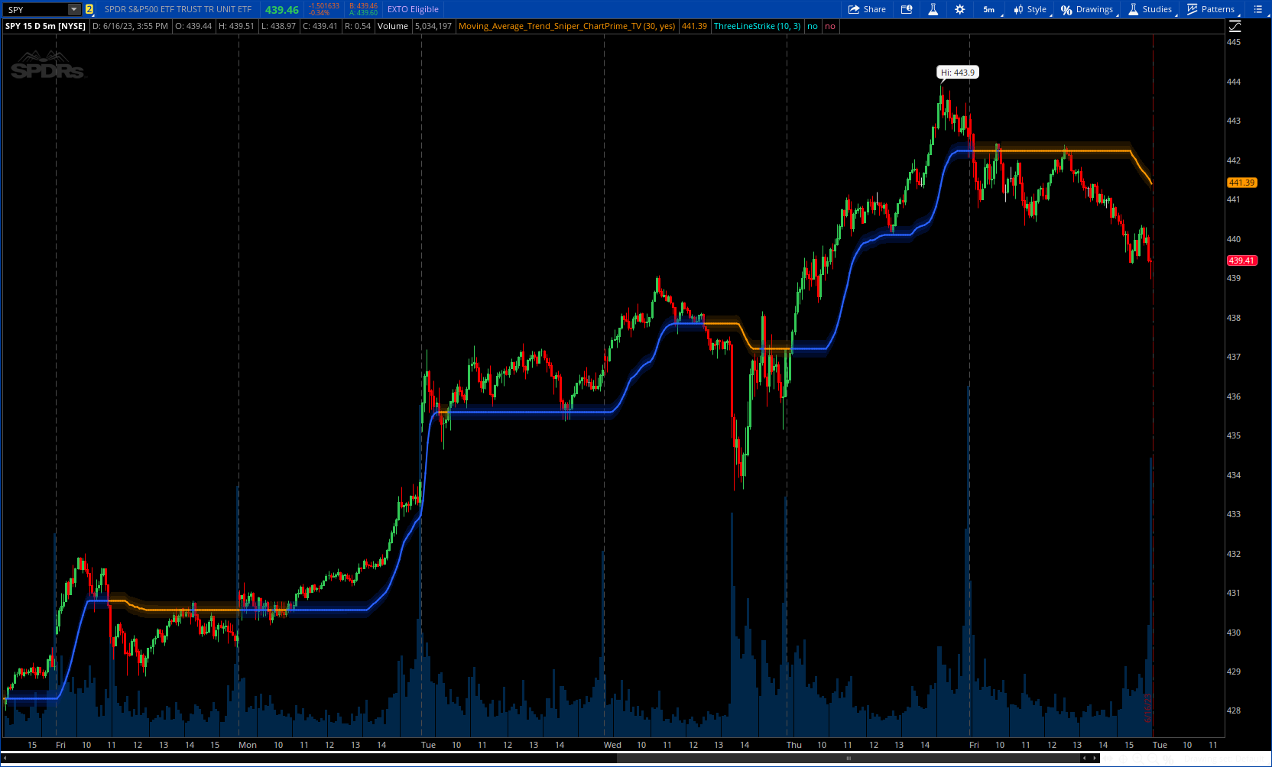Click the orange 441.39 study value in header
The image size is (1272, 767).
694,26
